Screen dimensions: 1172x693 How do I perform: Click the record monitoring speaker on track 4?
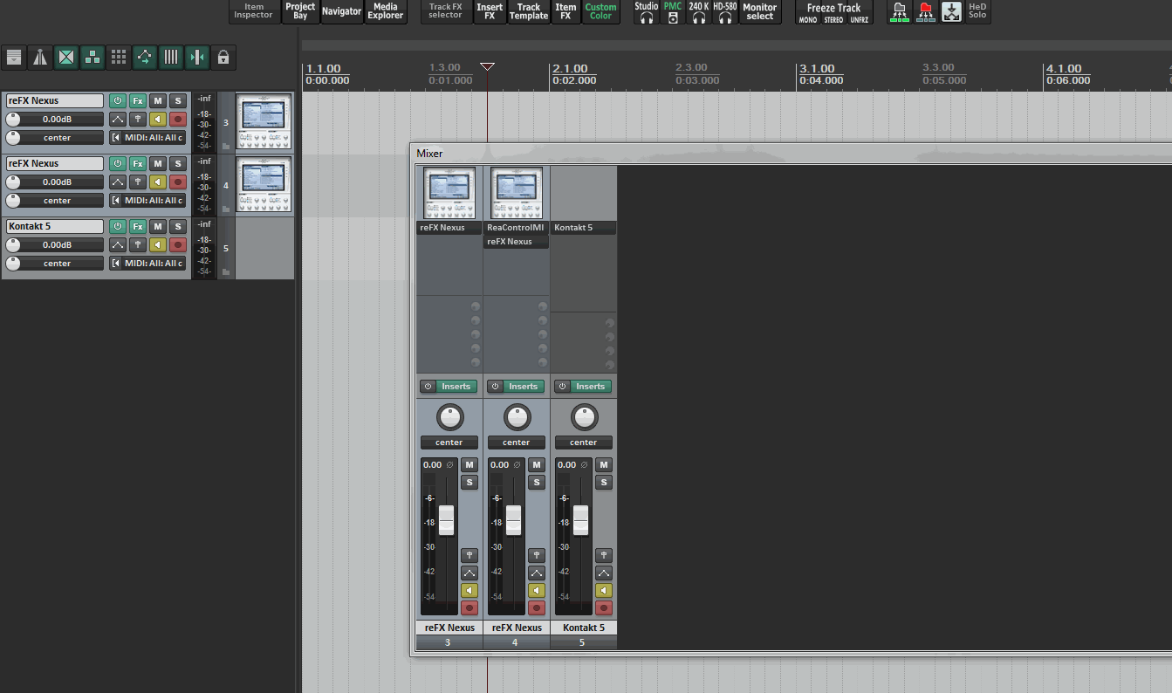coord(158,182)
